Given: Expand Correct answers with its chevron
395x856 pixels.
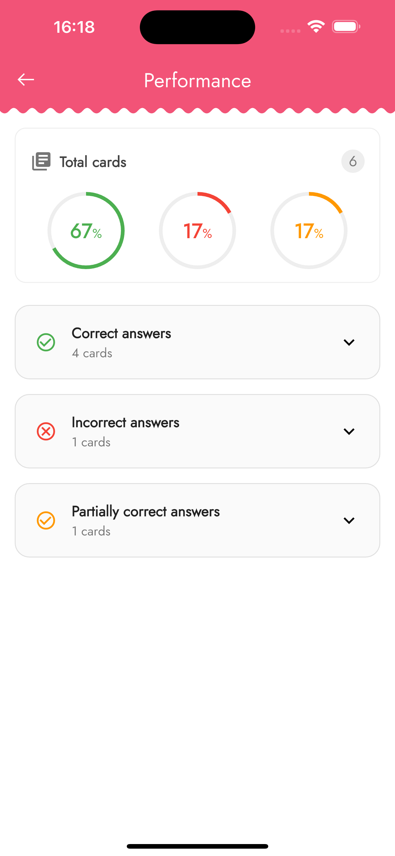Looking at the screenshot, I should click(349, 342).
